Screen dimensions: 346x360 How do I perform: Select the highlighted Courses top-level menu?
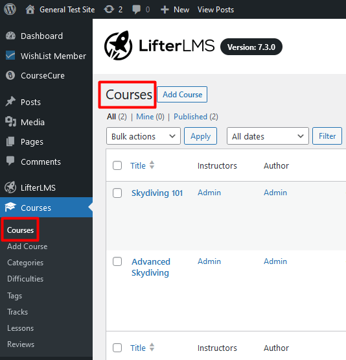[46, 208]
